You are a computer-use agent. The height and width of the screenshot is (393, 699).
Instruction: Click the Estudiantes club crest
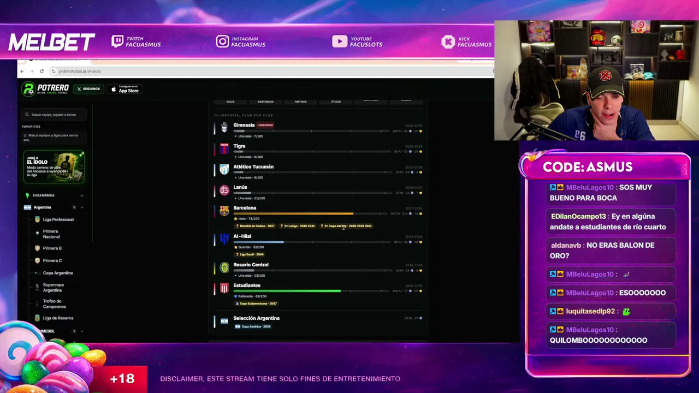tap(224, 288)
